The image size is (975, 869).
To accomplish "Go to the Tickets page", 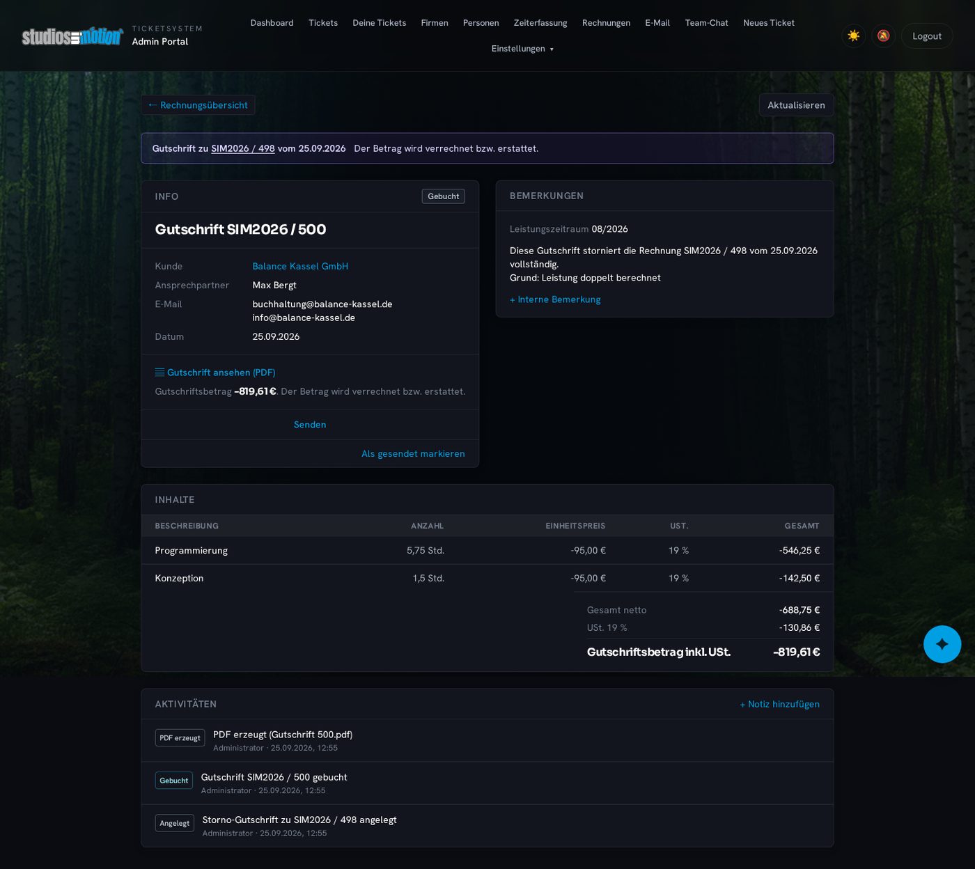I will 323,23.
